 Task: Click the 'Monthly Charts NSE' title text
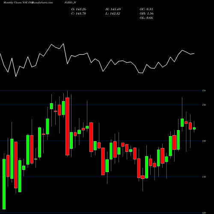click(x=15, y=3)
